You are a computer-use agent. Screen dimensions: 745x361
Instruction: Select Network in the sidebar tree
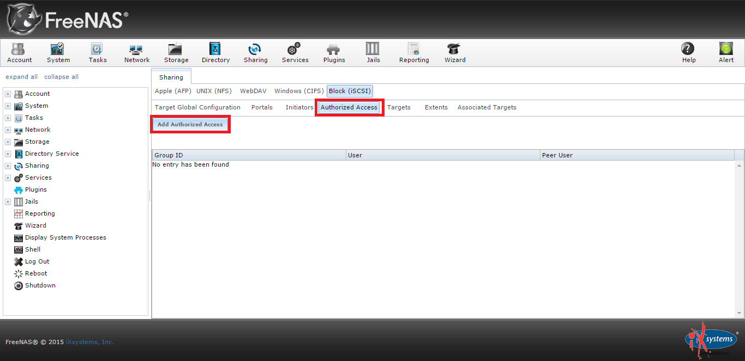[x=38, y=130]
